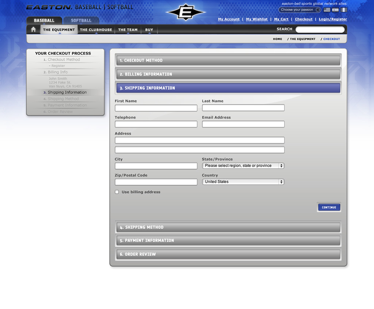Click the home icon in navigation bar
Viewport: 374px width, 309px height.
point(33,30)
